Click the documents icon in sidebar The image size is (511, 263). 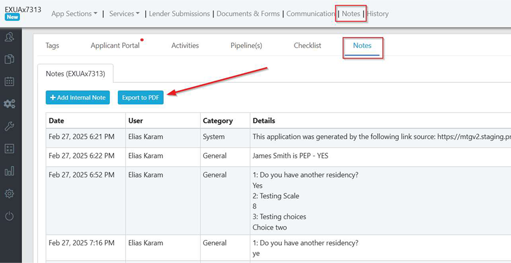pyautogui.click(x=9, y=59)
